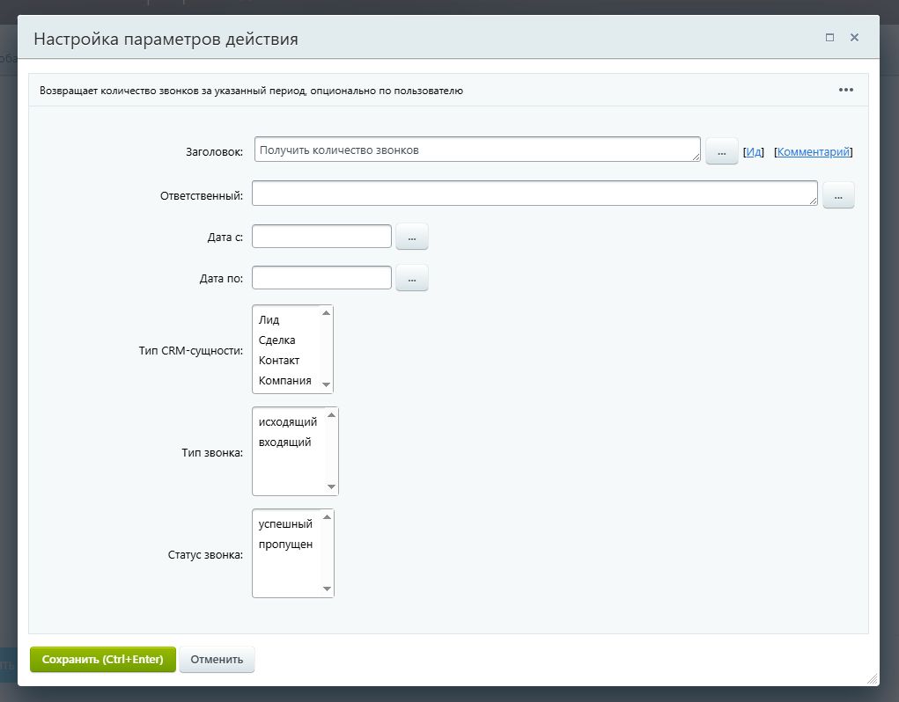Open the Ид link
The image size is (899, 702).
point(753,150)
